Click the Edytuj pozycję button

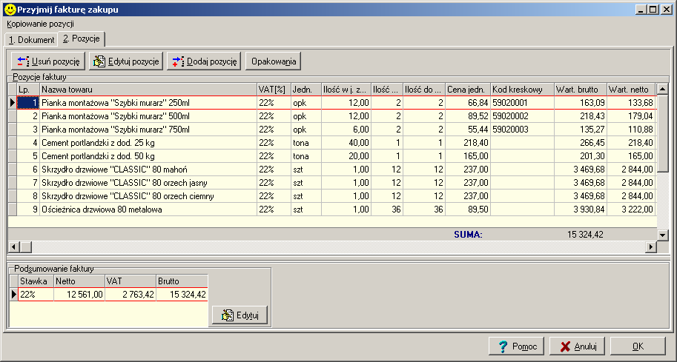pos(126,61)
